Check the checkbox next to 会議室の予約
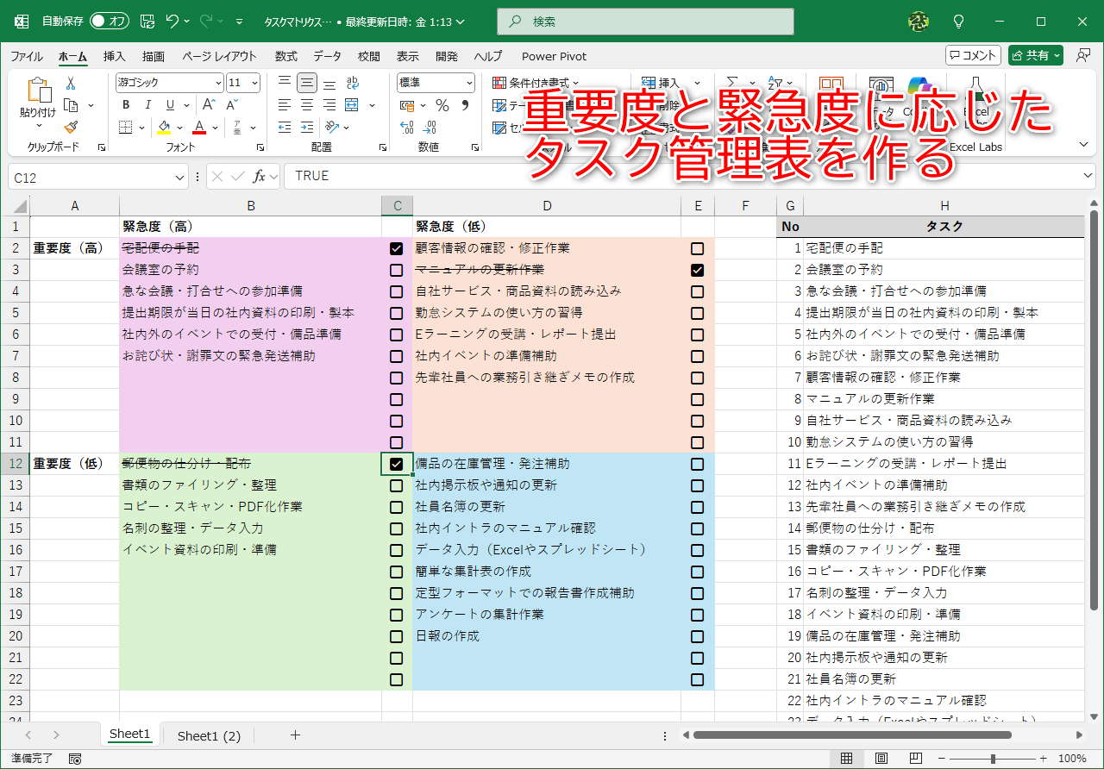 click(396, 270)
